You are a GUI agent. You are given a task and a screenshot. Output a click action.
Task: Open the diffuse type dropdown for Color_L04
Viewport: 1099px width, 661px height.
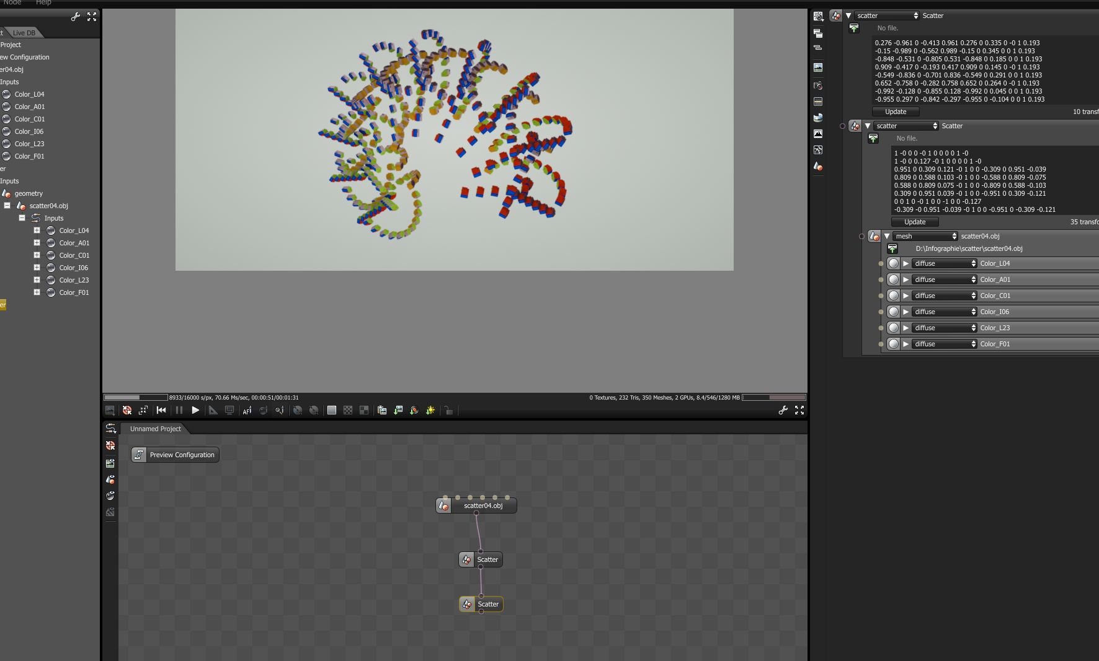tap(944, 263)
